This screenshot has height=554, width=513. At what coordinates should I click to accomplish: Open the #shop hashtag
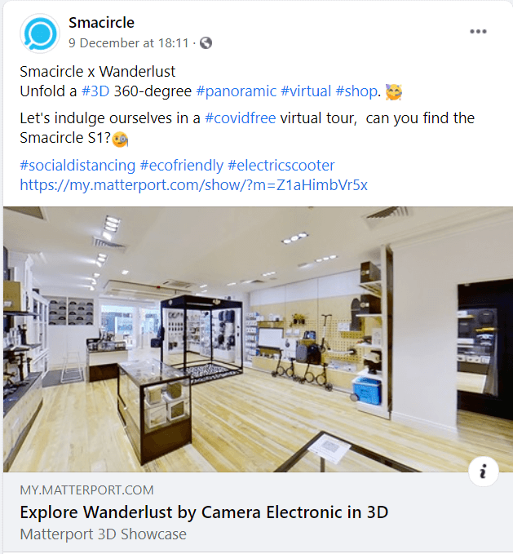pos(356,91)
